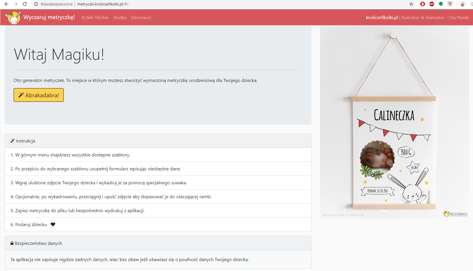
Task: Open the Królik Fikołek template
Action: (x=95, y=18)
